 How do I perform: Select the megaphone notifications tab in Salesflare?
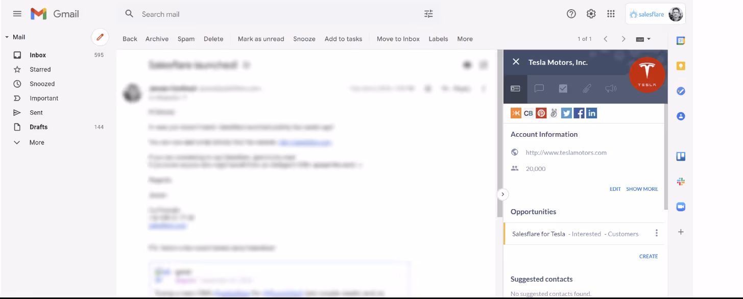pos(610,88)
